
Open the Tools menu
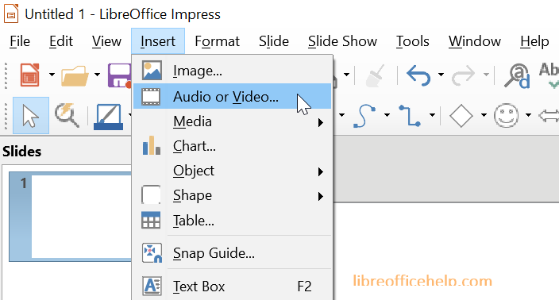(x=413, y=41)
